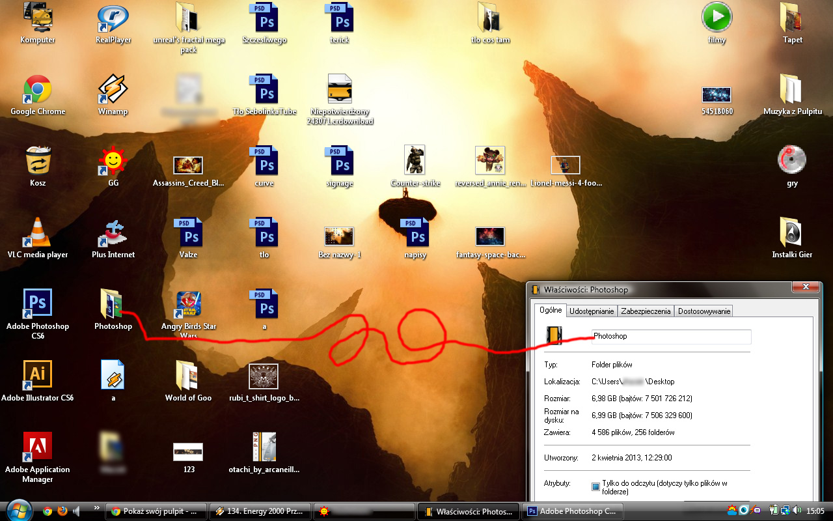Launch Chrome from the quick launch bar
The height and width of the screenshot is (521, 833).
[48, 511]
